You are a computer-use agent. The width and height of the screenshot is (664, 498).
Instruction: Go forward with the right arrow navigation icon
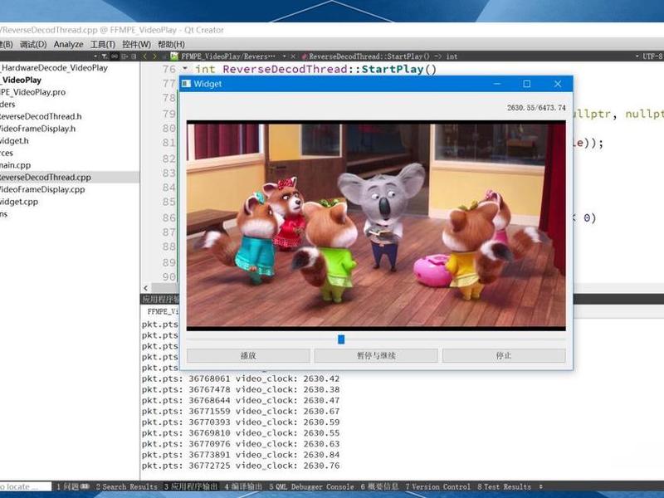tap(154, 56)
